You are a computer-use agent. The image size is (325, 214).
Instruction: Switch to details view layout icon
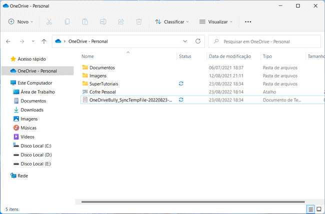310,208
